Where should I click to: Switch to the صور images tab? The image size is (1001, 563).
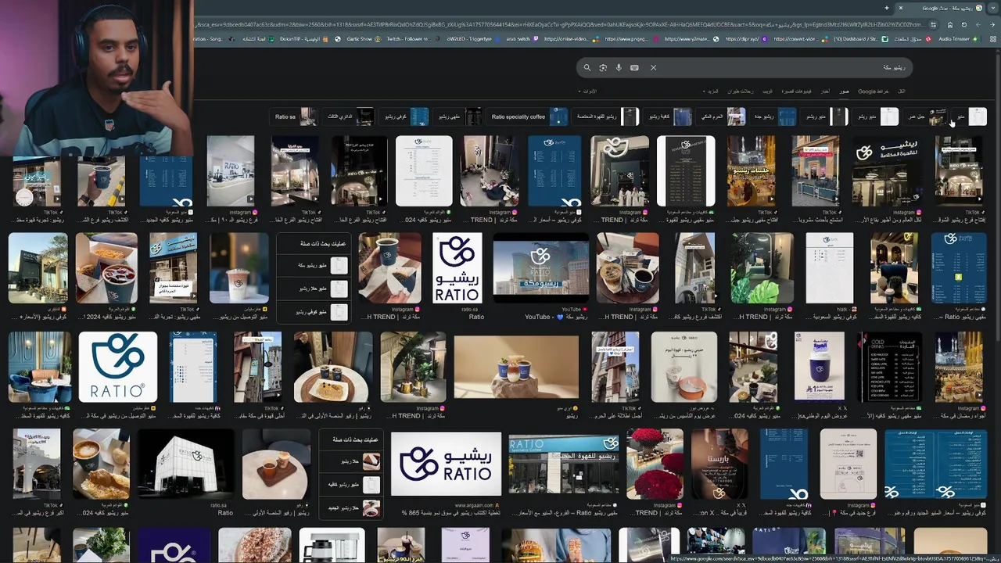845,91
